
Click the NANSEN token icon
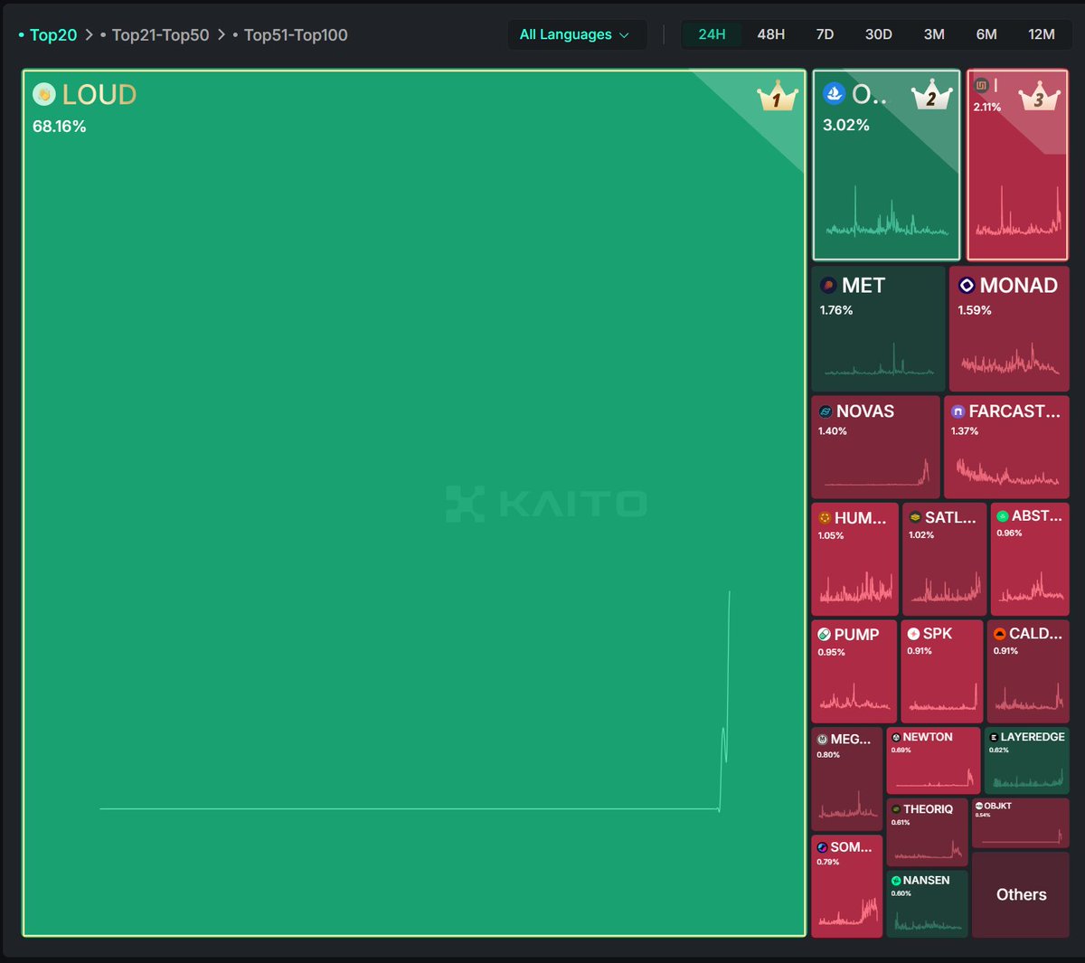[x=896, y=881]
